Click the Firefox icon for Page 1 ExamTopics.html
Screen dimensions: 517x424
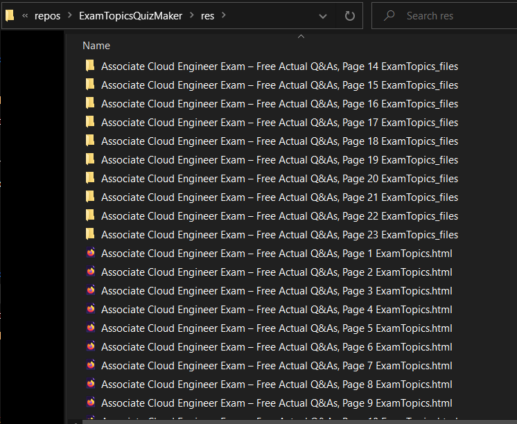(91, 252)
